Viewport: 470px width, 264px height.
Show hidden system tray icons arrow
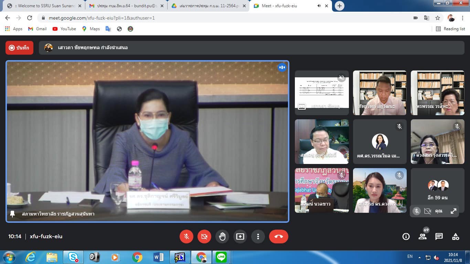[419, 257]
